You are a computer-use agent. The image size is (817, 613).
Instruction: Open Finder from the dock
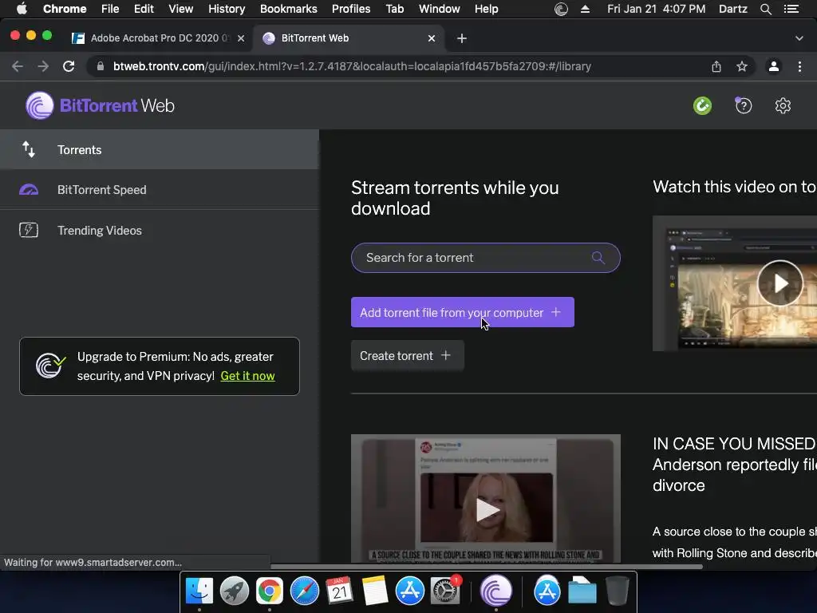coord(199,591)
